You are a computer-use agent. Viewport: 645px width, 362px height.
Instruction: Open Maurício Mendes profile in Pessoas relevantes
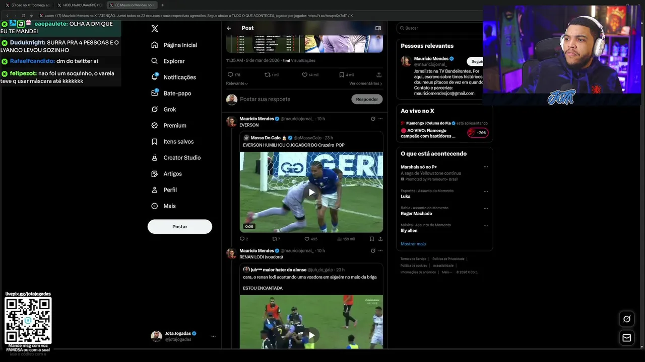click(431, 58)
